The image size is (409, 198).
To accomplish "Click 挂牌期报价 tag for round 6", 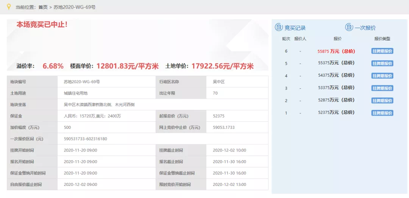I will coord(382,51).
